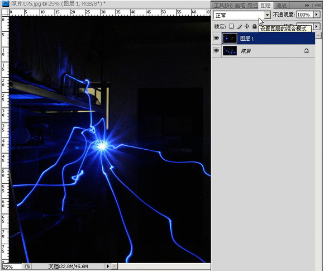Click the lock icon on 背景 layer
Screen dimensions: 324x271
[306, 51]
